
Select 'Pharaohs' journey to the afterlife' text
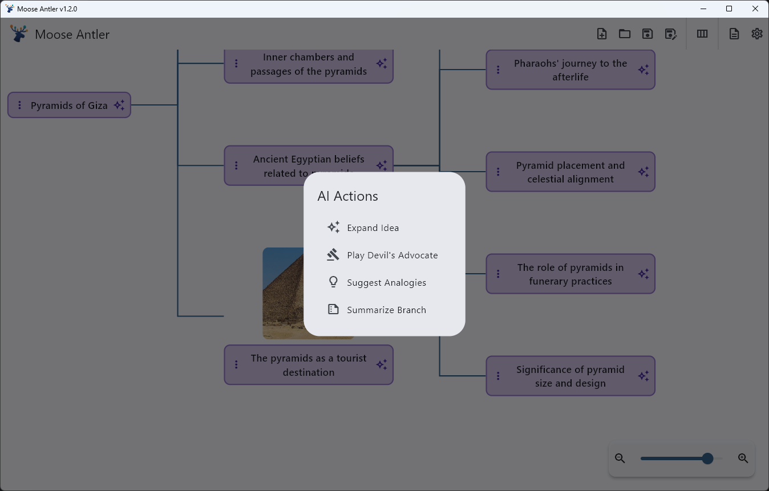pos(570,70)
